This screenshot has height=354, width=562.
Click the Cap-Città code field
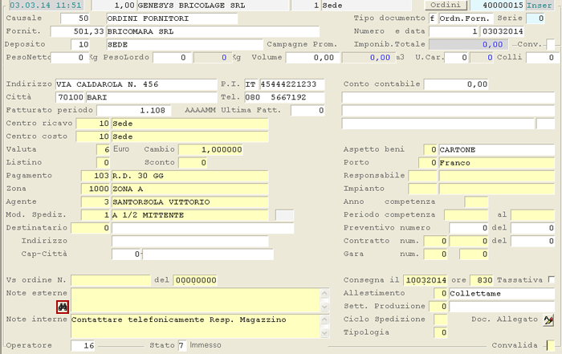(126, 254)
